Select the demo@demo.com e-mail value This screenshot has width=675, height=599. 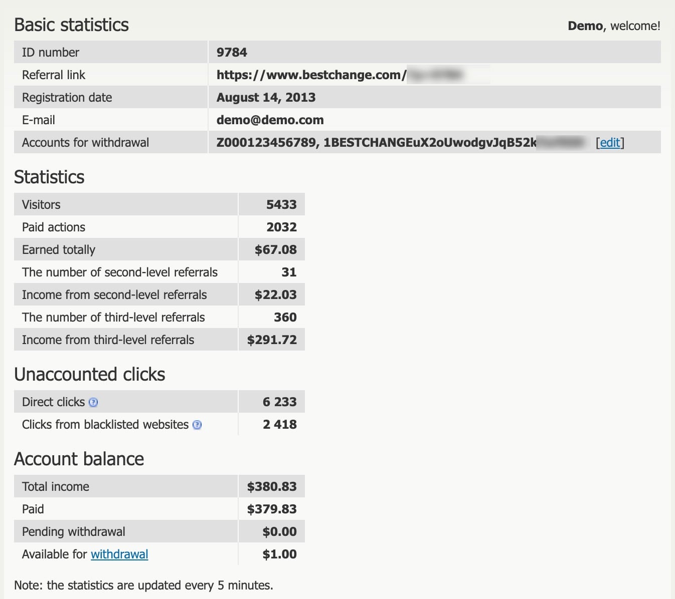coord(270,120)
